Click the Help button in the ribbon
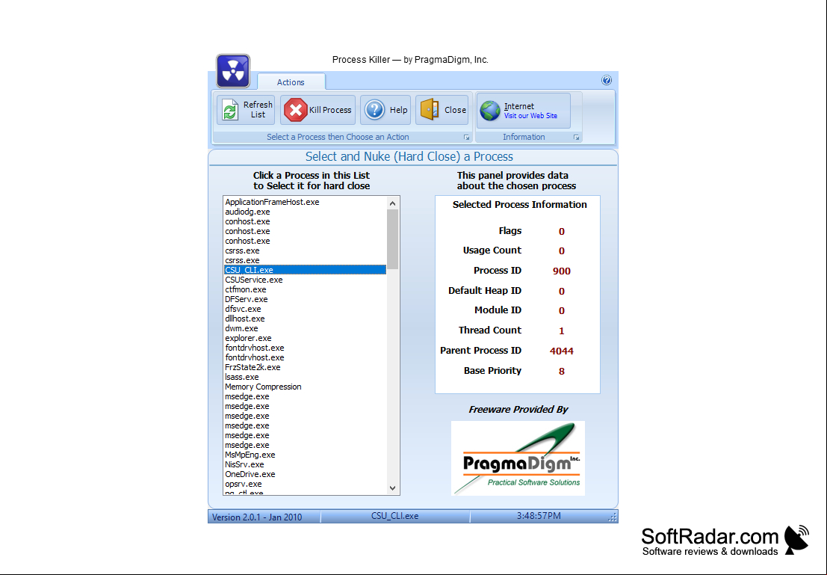 pos(385,110)
